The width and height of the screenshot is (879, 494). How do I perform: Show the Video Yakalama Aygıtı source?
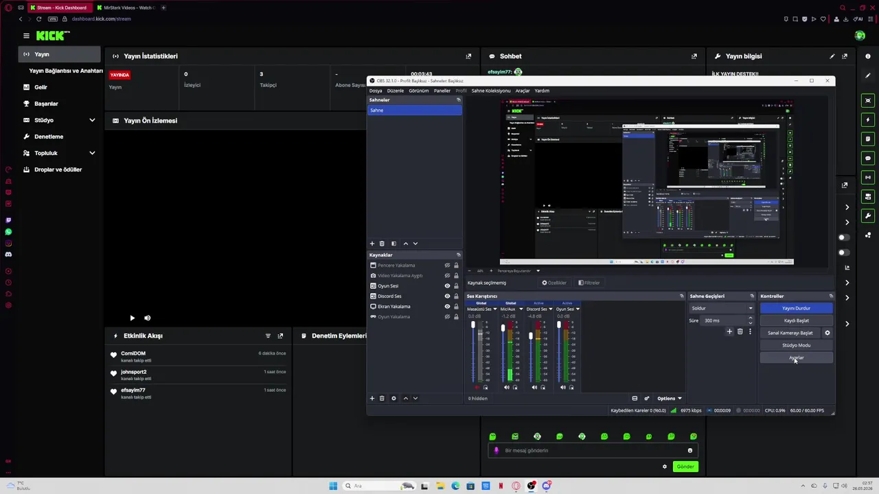(447, 276)
